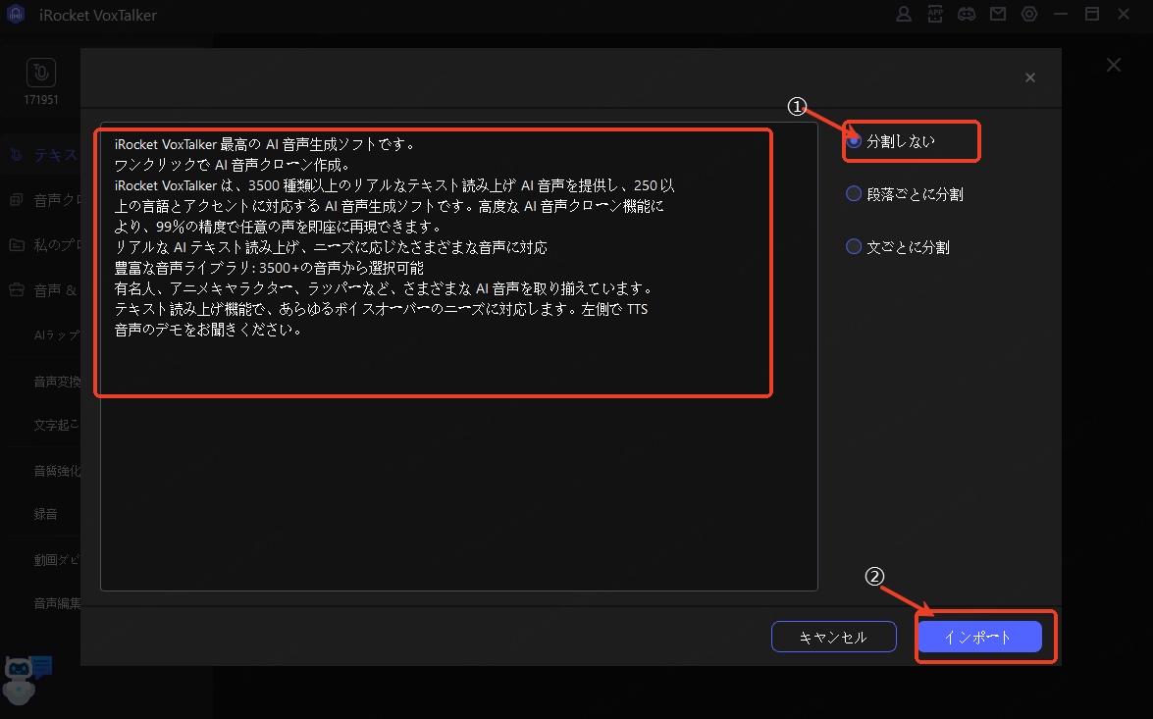The image size is (1153, 719).
Task: Open the AIラップ sidebar item
Action: pos(57,335)
